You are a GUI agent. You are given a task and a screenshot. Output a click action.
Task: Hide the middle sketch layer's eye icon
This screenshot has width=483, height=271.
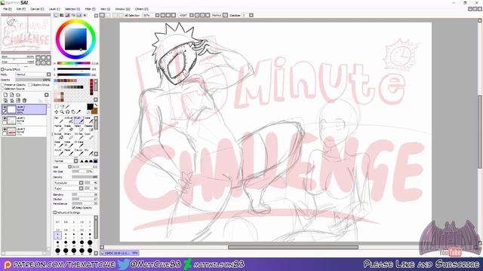coord(5,118)
